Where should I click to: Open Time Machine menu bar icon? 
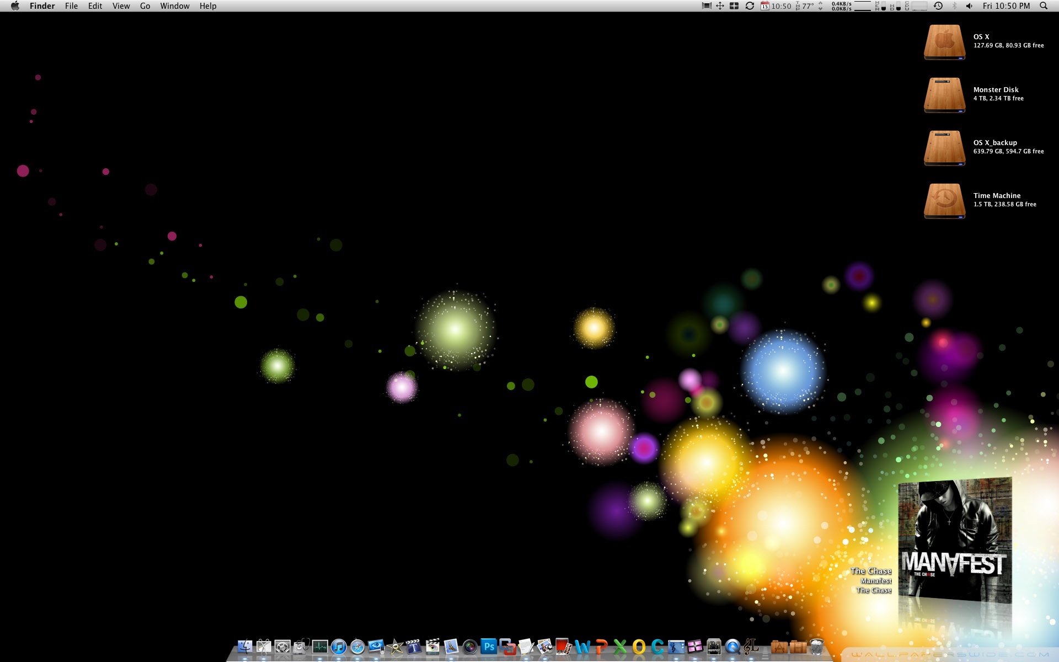tap(938, 6)
